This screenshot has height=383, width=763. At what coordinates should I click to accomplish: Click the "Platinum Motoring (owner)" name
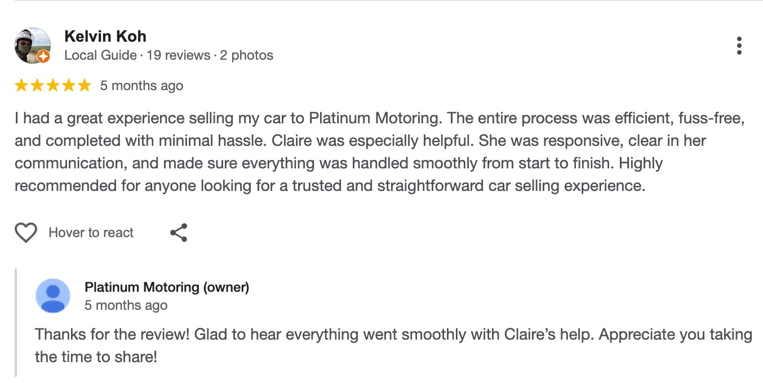pos(167,287)
